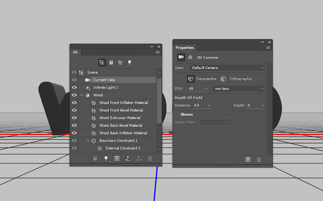Close the Properties panel
The image size is (323, 201).
point(269,42)
